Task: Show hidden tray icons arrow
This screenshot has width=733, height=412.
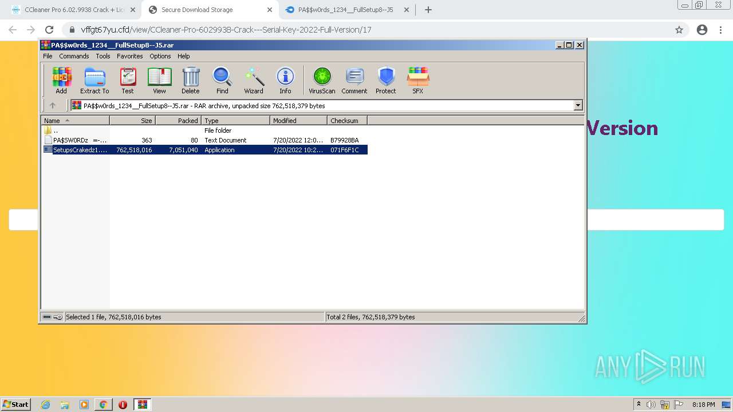Action: pos(639,405)
